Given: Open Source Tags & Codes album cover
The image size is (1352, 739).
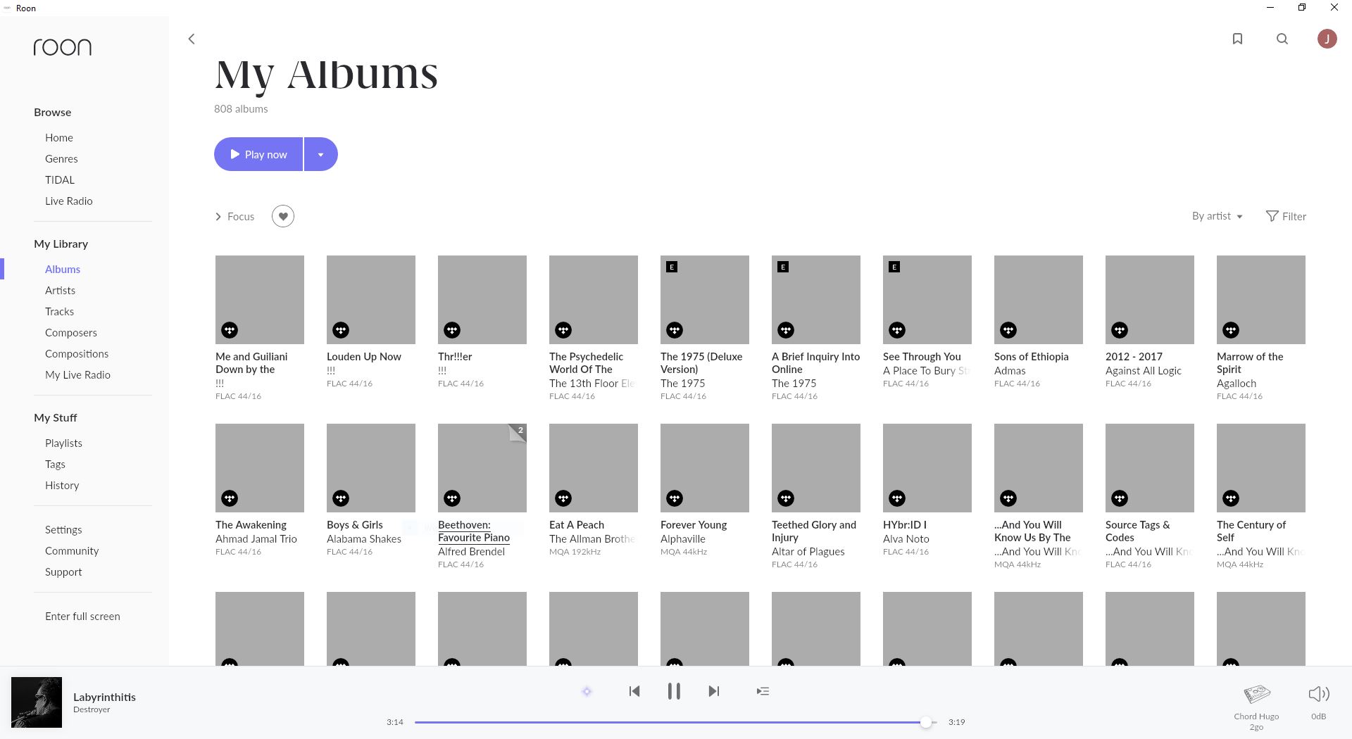Looking at the screenshot, I should (x=1150, y=468).
